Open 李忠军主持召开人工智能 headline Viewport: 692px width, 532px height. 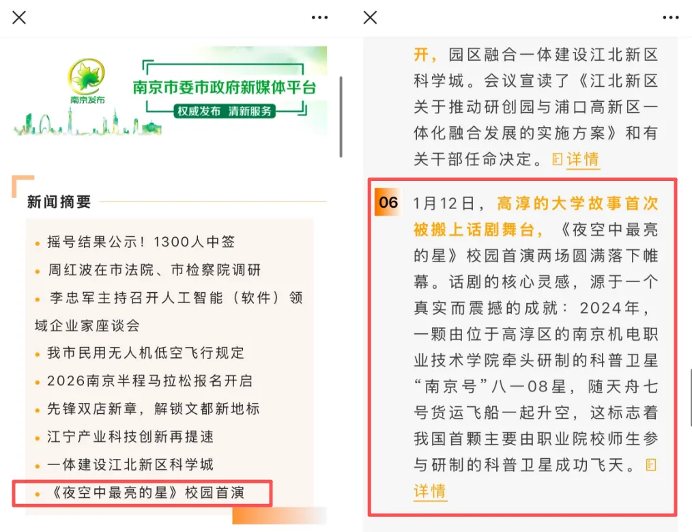[169, 311]
